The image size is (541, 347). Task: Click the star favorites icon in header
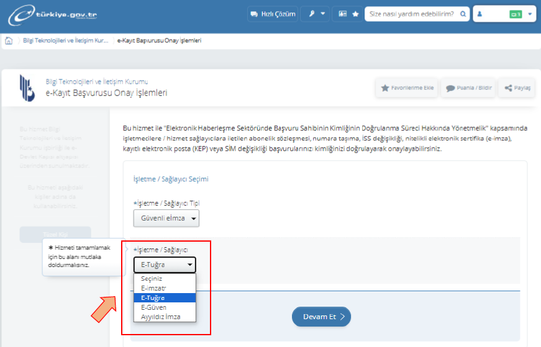point(355,14)
